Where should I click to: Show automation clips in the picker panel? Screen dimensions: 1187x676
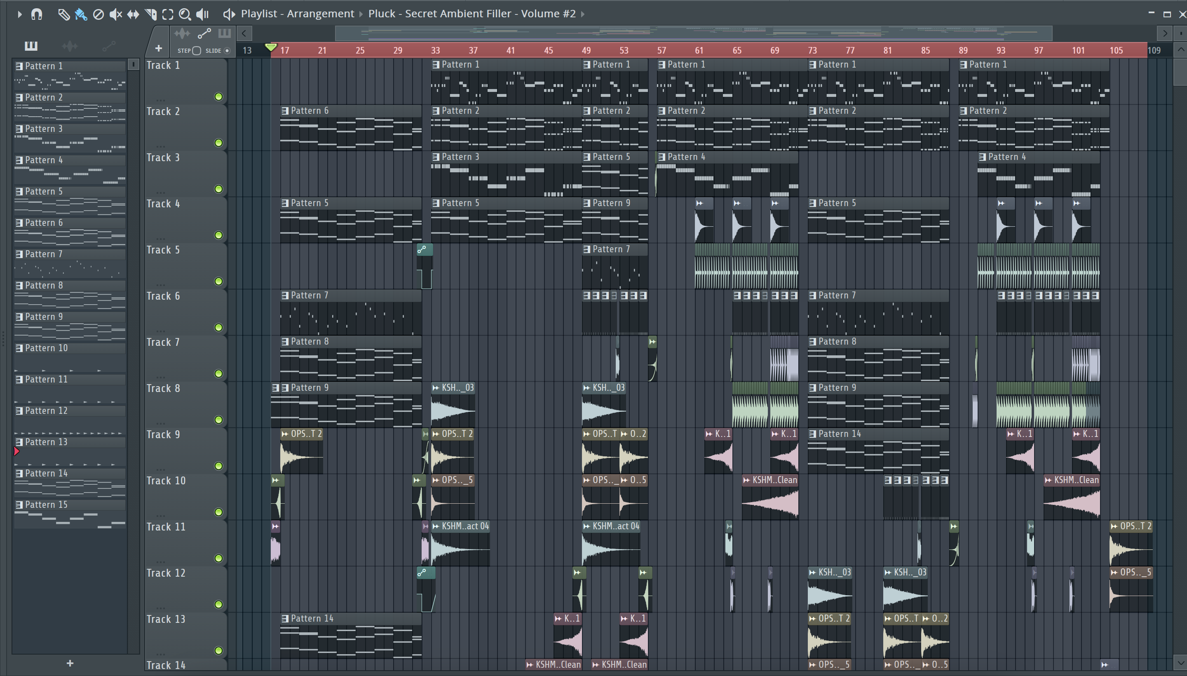click(x=109, y=45)
